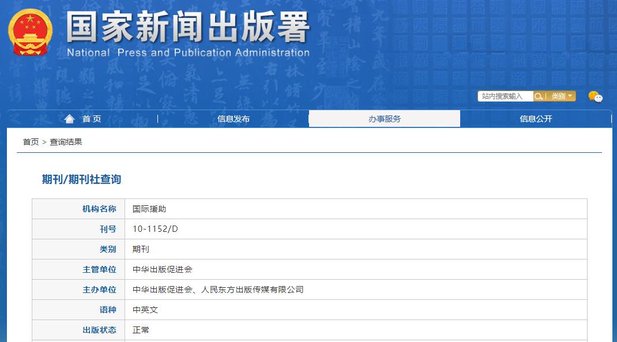Select the 中英文 value
This screenshot has width=617, height=342.
145,310
